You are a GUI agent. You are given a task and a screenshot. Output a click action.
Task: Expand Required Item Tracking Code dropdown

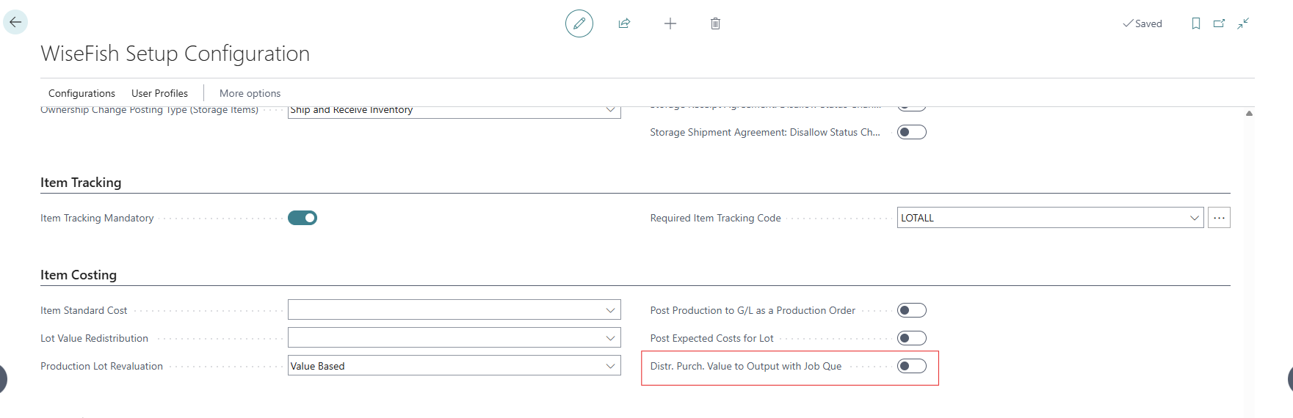click(x=1194, y=218)
